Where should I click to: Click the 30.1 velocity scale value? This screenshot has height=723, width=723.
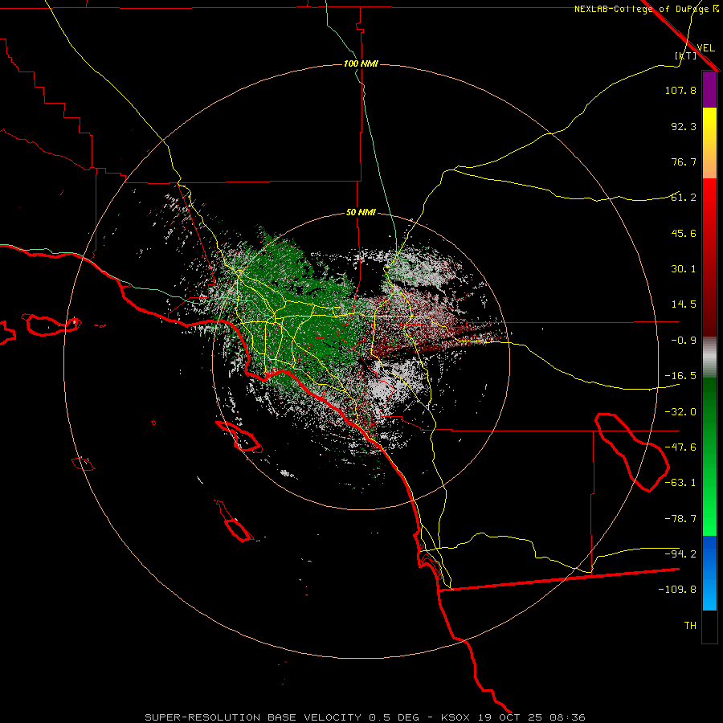click(684, 269)
